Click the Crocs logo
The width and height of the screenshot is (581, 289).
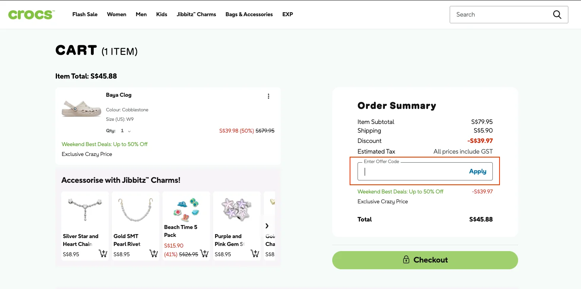click(x=31, y=15)
